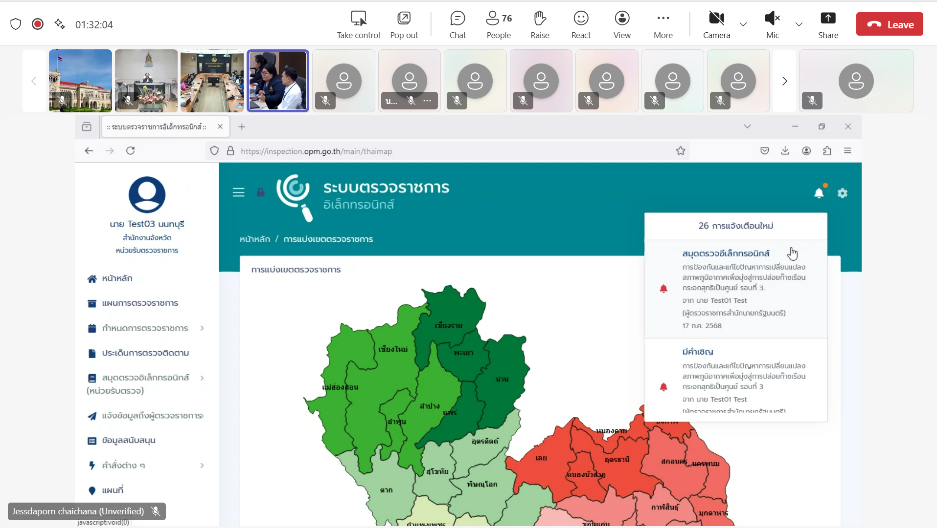
Task: Expand the Camera options dropdown arrow
Action: click(743, 24)
